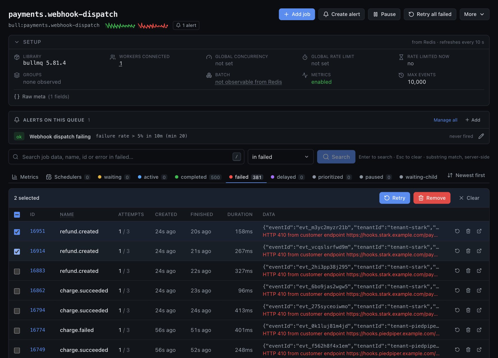The height and width of the screenshot is (358, 498).
Task: Open job 16749 external link icon
Action: coord(479,350)
